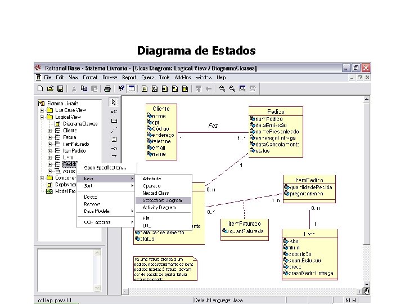Click the diagram vertical scrollbar up arrow
Viewport: 405px width, 304px height.
tap(367, 99)
